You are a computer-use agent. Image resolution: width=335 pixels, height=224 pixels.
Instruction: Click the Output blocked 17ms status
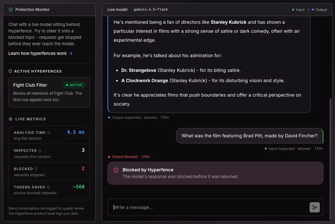click(129, 157)
